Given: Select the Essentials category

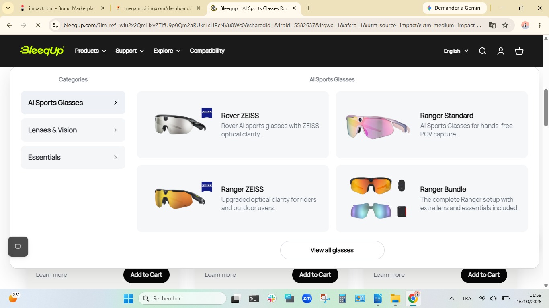Looking at the screenshot, I should 73,157.
